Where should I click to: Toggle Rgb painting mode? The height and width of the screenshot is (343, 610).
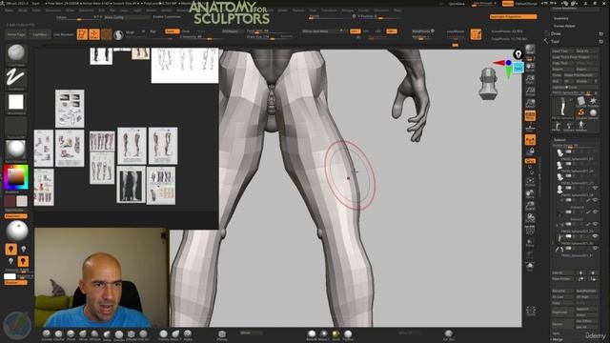click(152, 31)
